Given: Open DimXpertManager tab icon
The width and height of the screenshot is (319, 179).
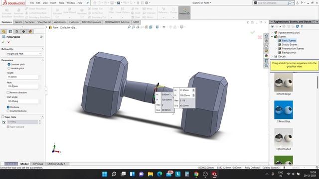Looking at the screenshot, I should (23, 31).
